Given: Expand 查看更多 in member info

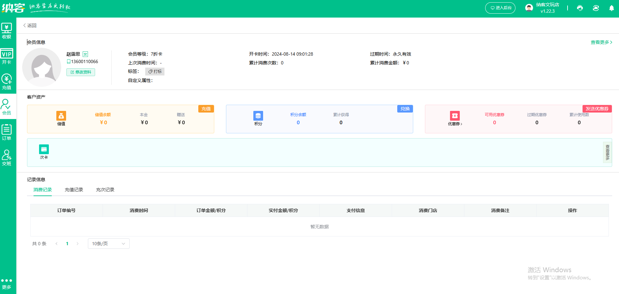Looking at the screenshot, I should point(601,42).
